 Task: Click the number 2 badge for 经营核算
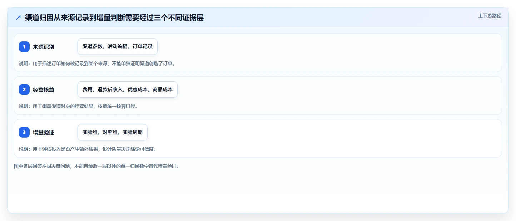(x=24, y=89)
